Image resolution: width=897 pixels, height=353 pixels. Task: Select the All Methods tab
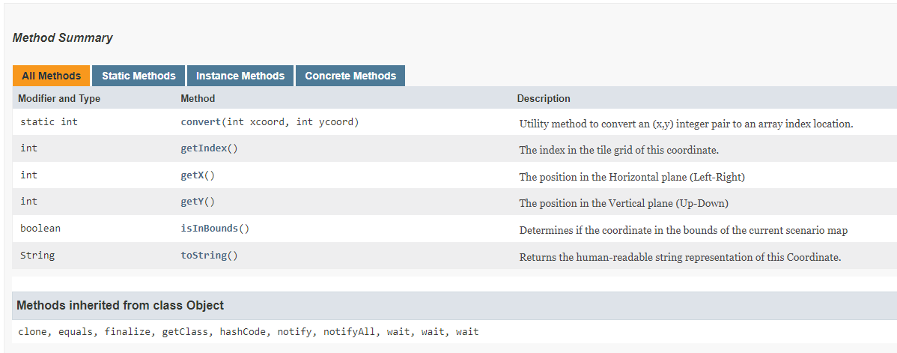coord(51,76)
